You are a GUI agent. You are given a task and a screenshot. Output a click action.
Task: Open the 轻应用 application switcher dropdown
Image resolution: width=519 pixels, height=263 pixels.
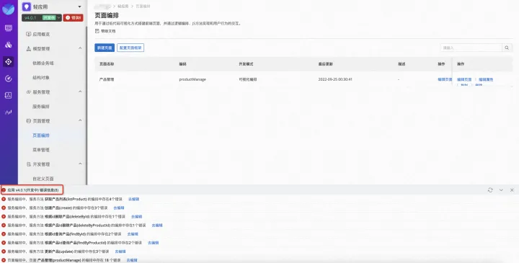(79, 6)
